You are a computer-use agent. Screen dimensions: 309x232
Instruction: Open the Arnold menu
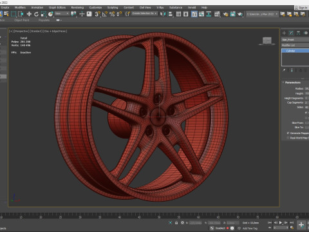pos(192,8)
